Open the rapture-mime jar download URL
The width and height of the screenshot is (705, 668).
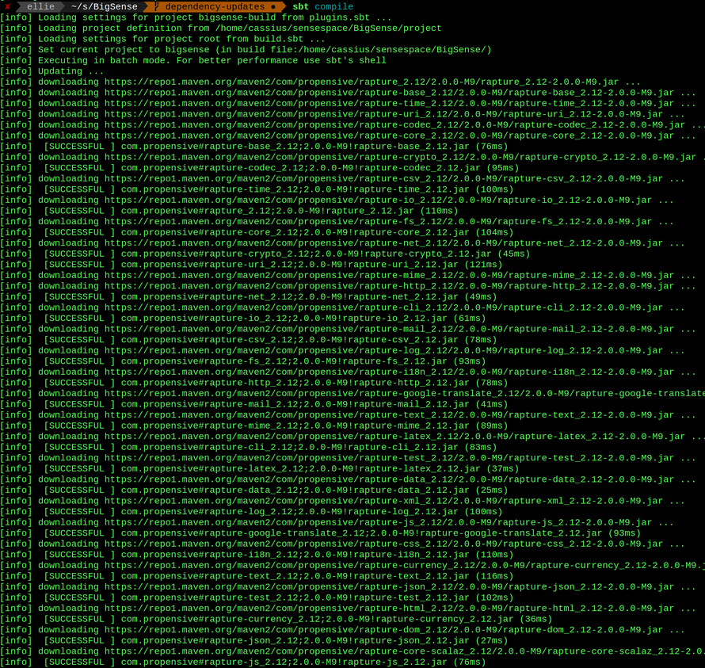tap(389, 275)
